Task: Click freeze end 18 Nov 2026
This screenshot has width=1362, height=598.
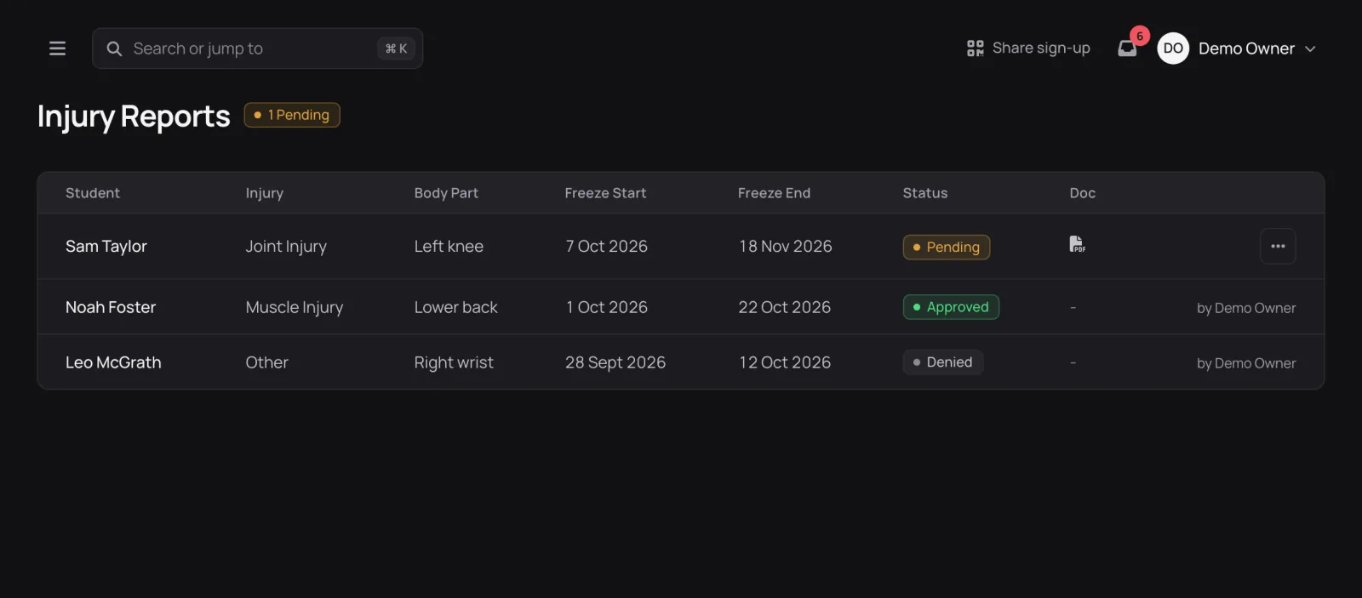Action: click(786, 246)
